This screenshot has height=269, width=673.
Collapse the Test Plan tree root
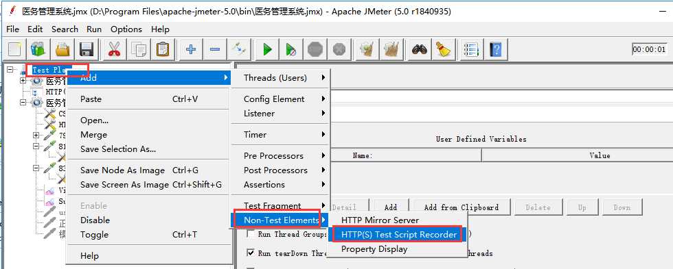[x=10, y=70]
